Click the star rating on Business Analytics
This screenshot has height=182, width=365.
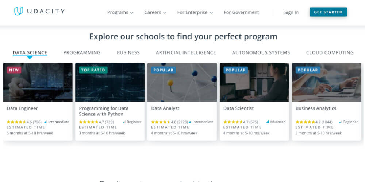(x=305, y=122)
